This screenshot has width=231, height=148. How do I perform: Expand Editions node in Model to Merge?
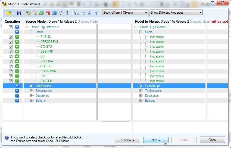(x=141, y=101)
